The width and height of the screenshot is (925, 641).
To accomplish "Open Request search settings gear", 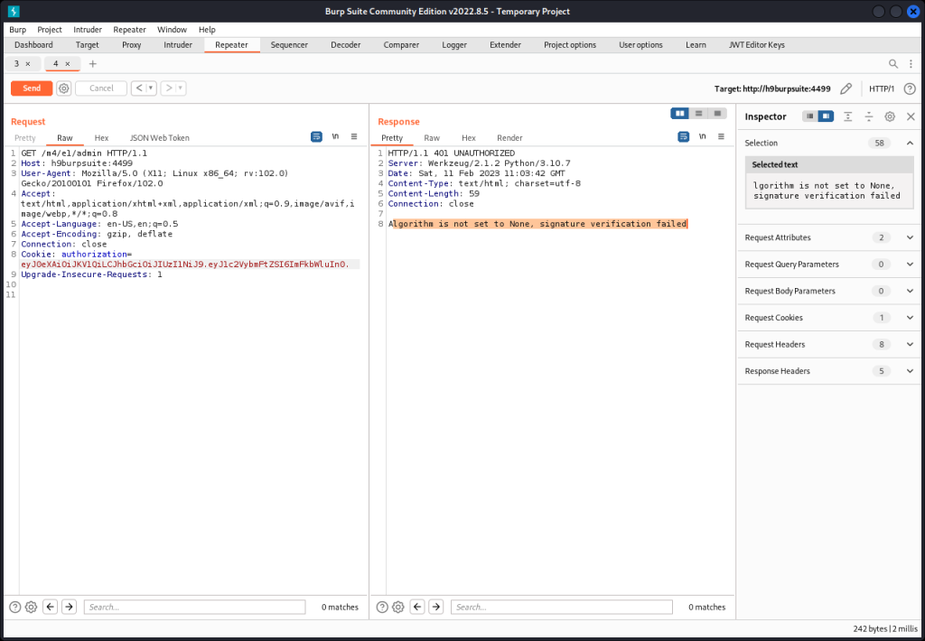I will pyautogui.click(x=32, y=607).
